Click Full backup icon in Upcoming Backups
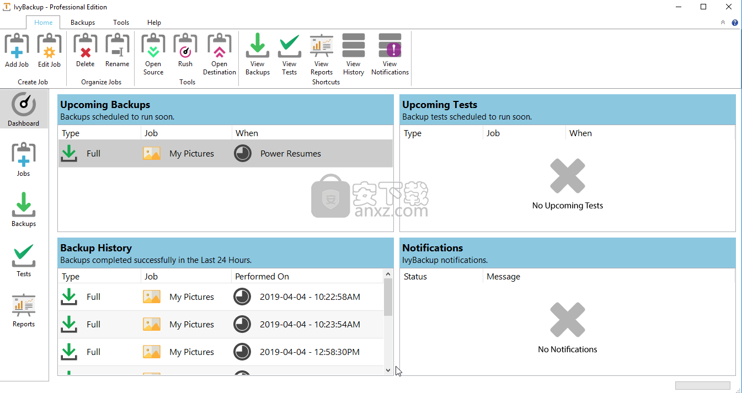Image resolution: width=742 pixels, height=393 pixels. point(69,153)
